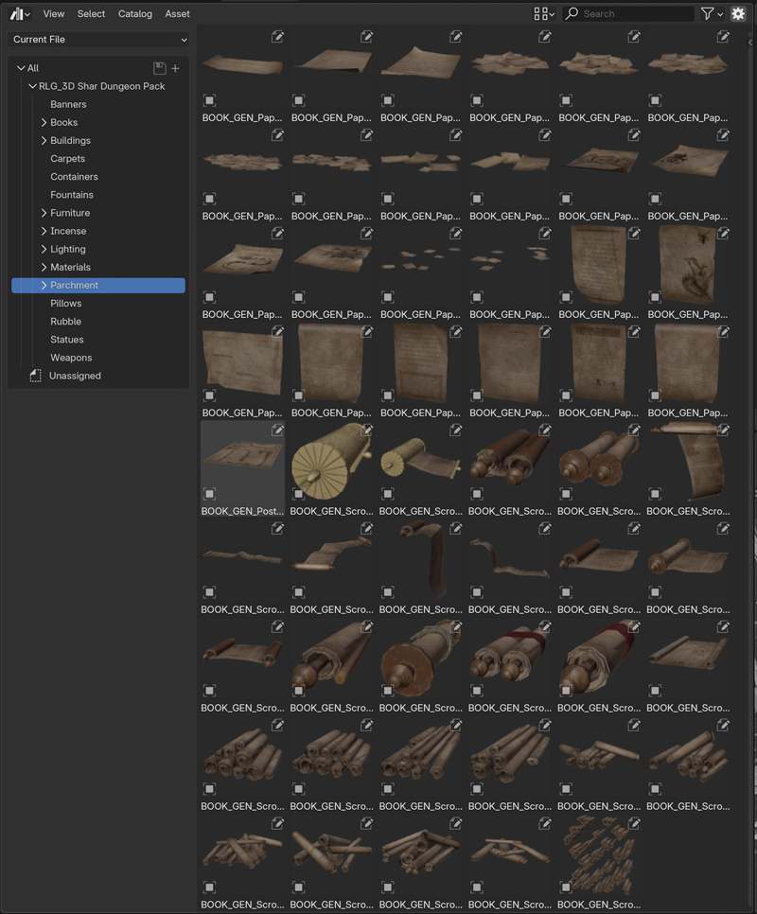Collapse the RLG_3D Shar Dungeon Pack catalog
This screenshot has height=914, width=757.
click(33, 86)
